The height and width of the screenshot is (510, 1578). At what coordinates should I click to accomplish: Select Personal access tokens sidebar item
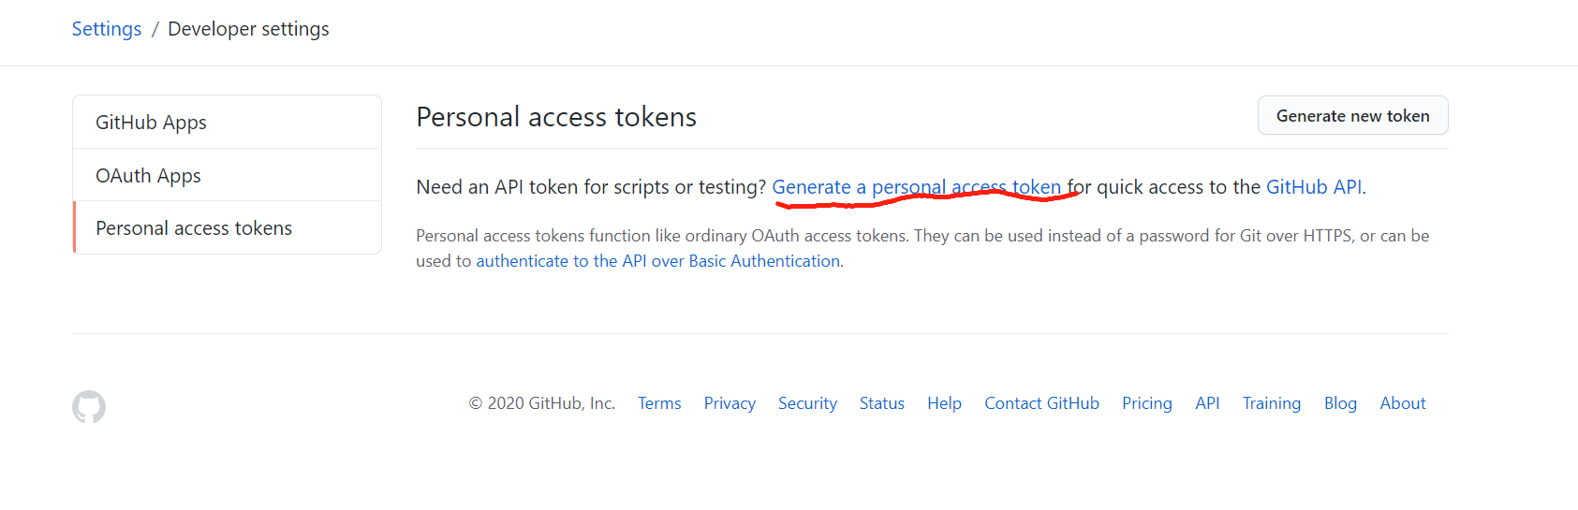(194, 228)
